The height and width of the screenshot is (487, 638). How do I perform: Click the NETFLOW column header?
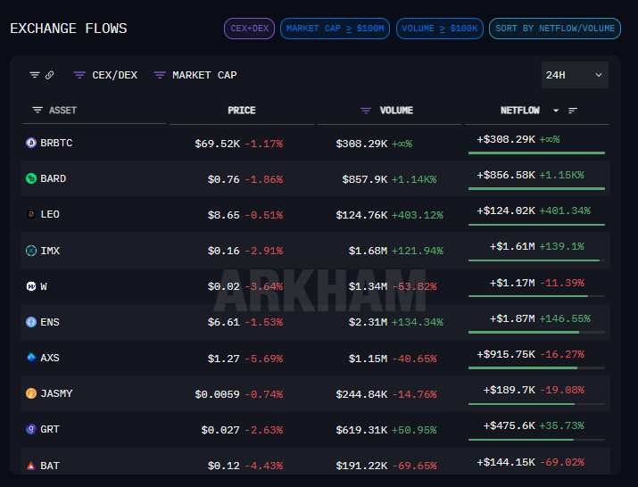tap(520, 111)
